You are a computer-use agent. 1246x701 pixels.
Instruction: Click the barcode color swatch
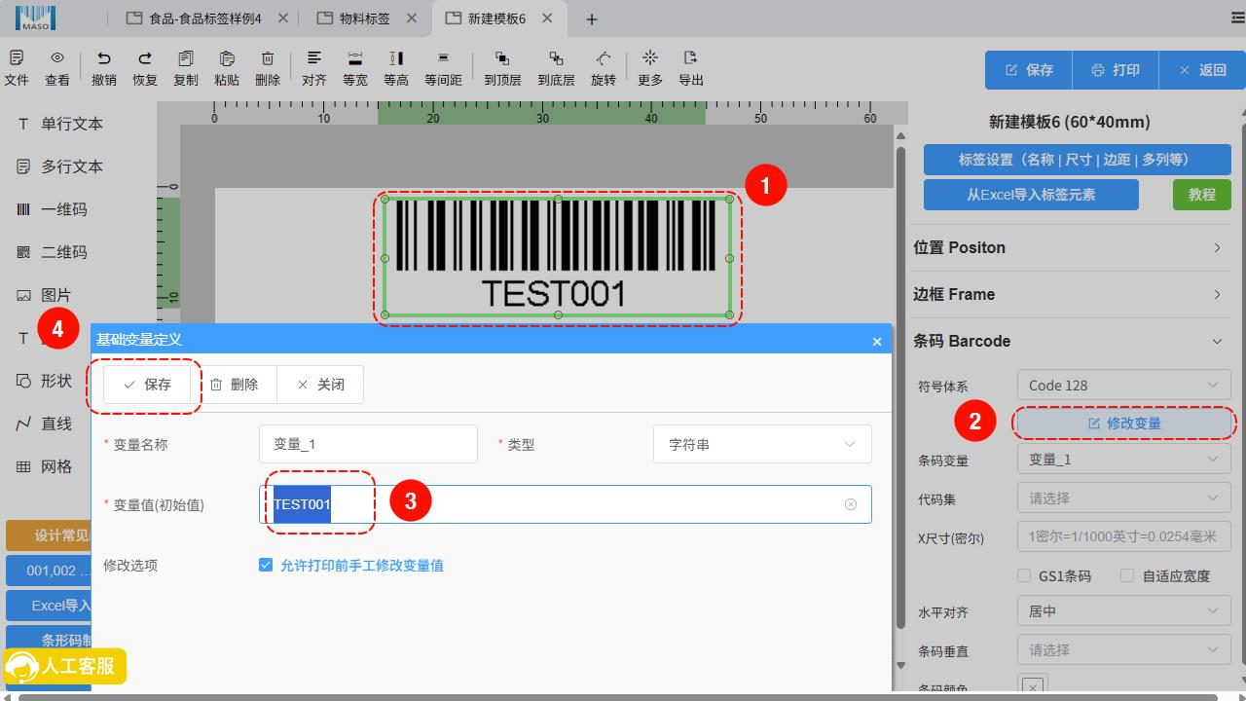(1033, 685)
